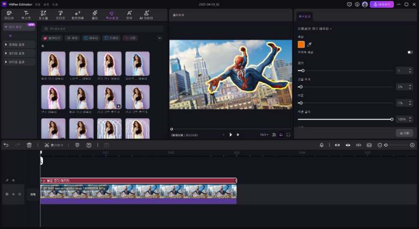Click the orange color swatch
The height and width of the screenshot is (229, 419).
tap(301, 45)
